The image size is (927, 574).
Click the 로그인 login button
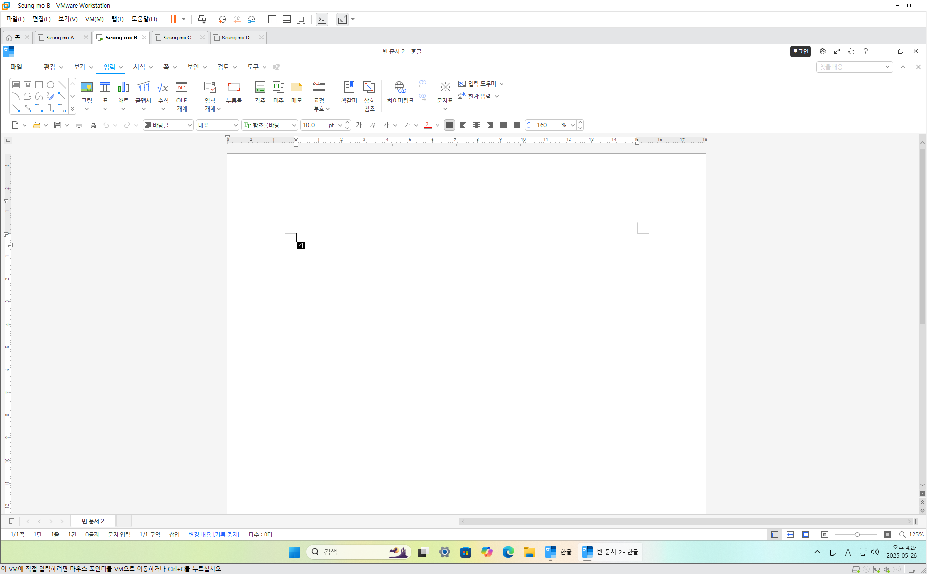click(x=800, y=51)
